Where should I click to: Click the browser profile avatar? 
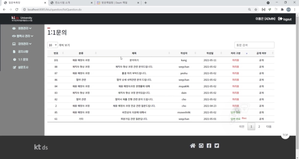click(x=289, y=10)
